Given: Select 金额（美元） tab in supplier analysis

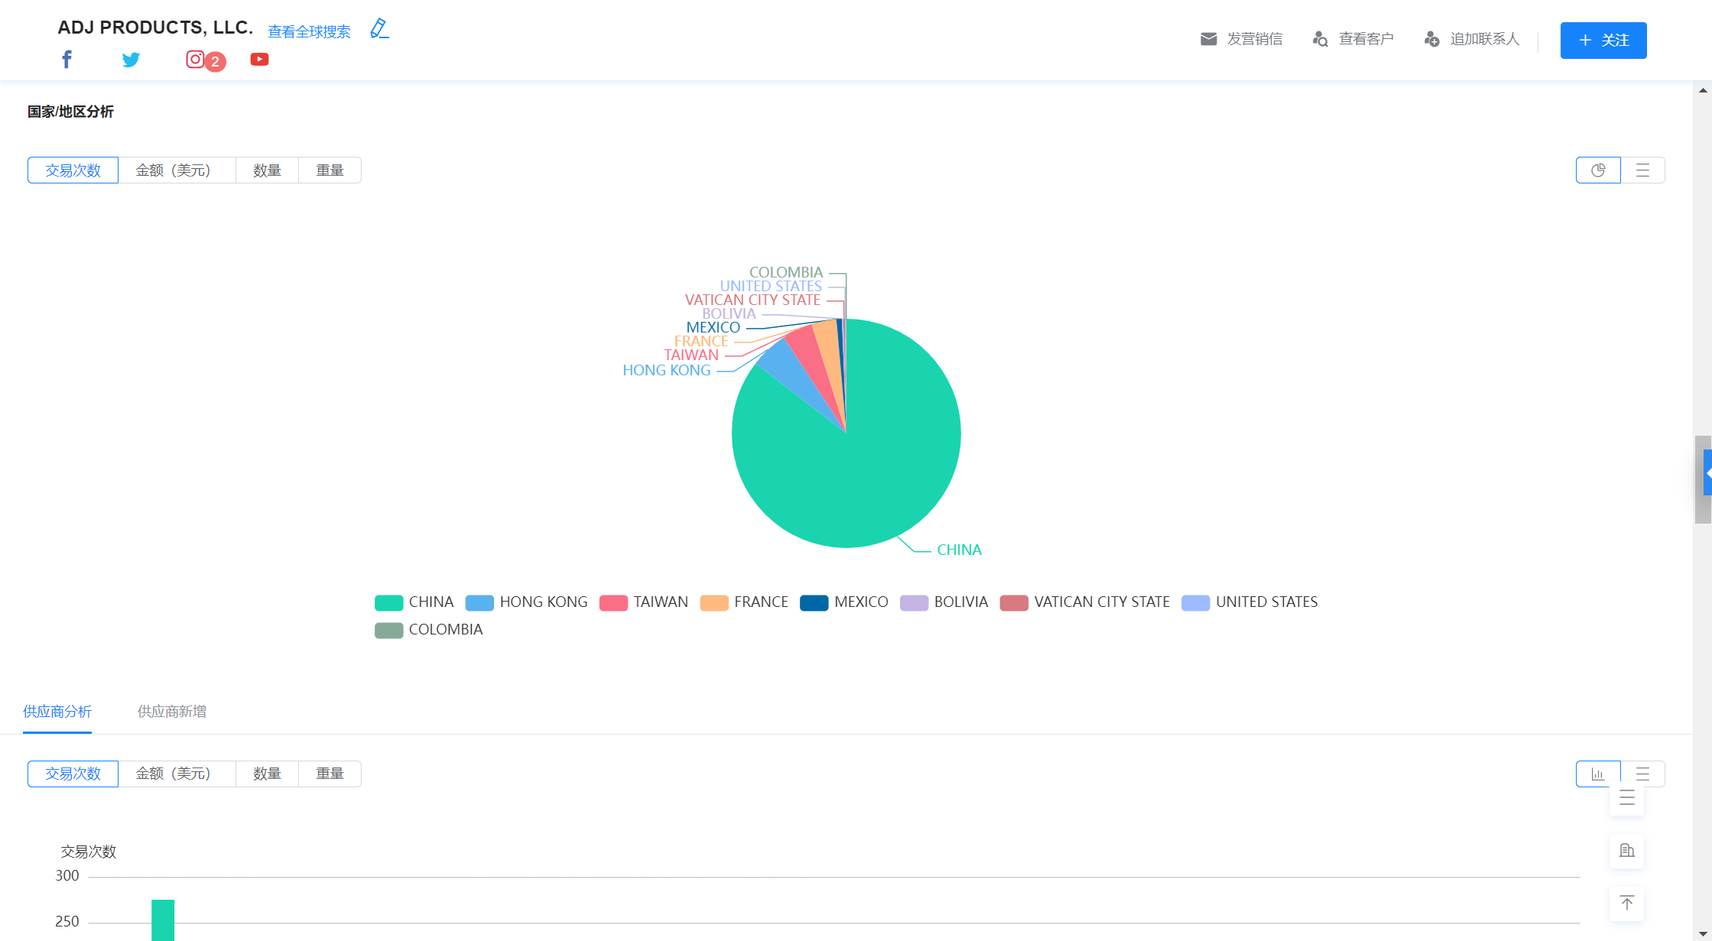Looking at the screenshot, I should (x=177, y=774).
